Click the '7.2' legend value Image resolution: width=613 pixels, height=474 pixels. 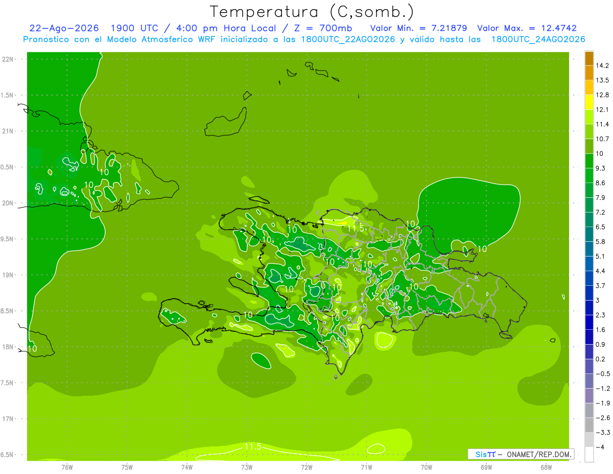coord(600,212)
